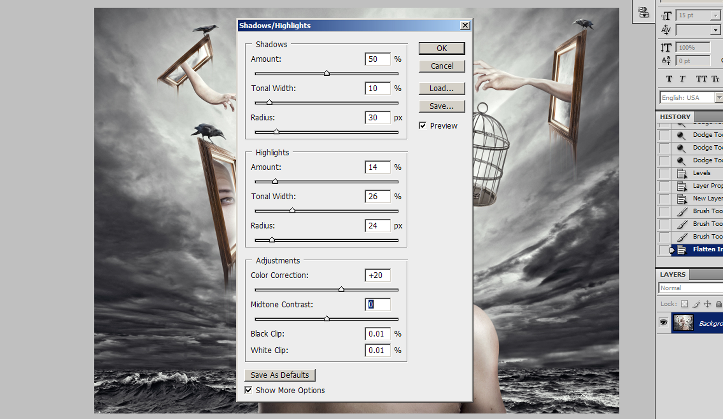
Task: Uncheck Show More Options
Action: click(x=248, y=390)
